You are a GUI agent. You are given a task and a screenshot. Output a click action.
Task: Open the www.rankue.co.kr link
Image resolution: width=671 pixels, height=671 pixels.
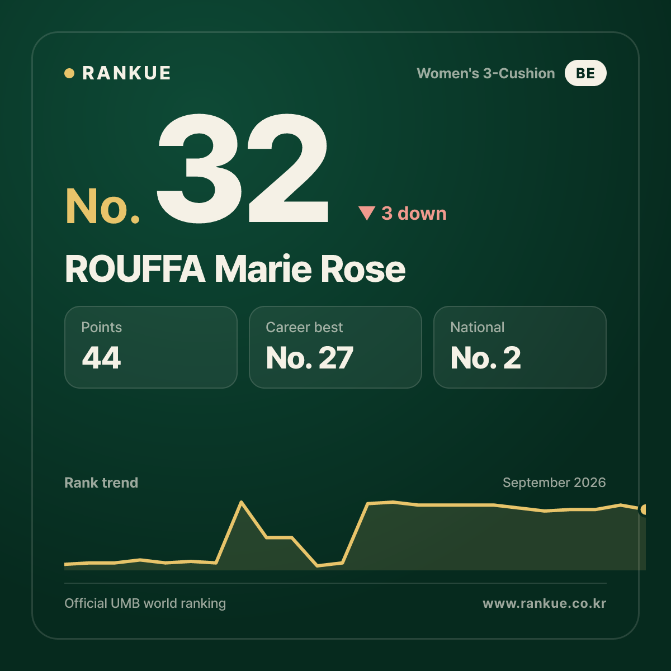click(545, 603)
